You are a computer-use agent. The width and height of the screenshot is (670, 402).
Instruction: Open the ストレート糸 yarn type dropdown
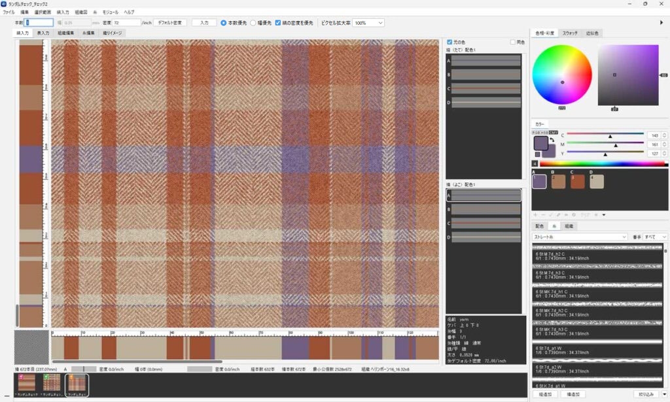click(580, 237)
